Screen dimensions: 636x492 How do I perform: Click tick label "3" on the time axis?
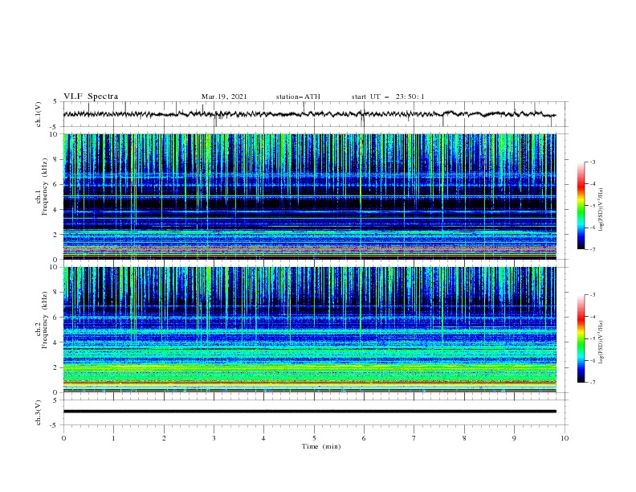[214, 438]
